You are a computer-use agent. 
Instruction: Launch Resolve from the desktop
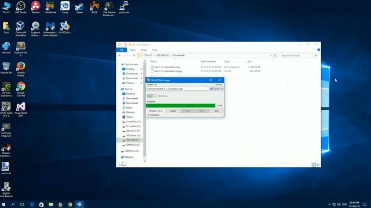tap(35, 8)
